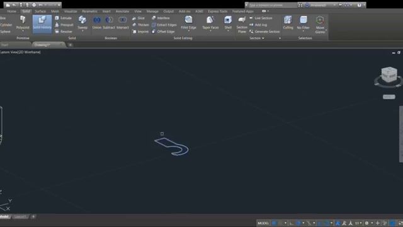Click Offset Edge tool
The image size is (403, 227).
pyautogui.click(x=163, y=32)
